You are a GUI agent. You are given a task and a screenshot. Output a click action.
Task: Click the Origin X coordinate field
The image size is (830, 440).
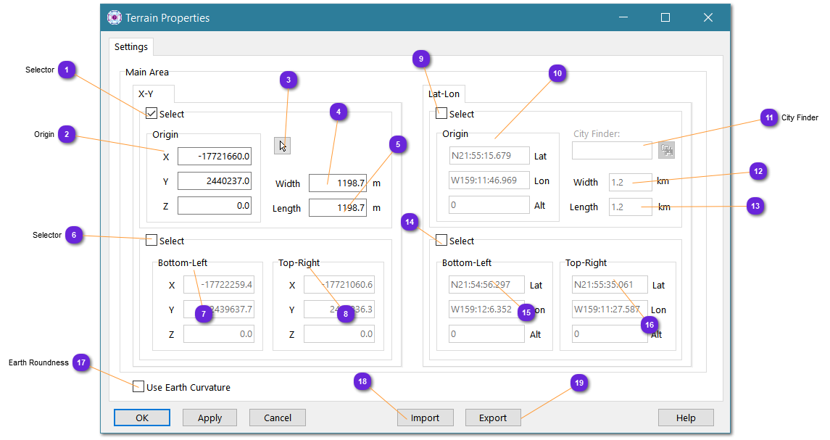click(215, 156)
